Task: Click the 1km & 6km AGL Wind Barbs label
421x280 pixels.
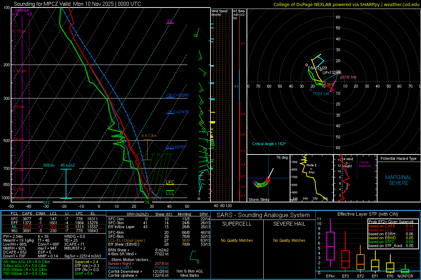Action: coord(189,273)
